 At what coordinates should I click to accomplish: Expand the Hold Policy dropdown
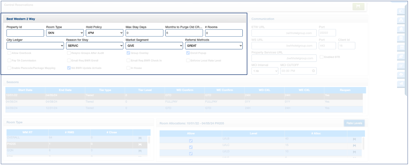pyautogui.click(x=105, y=33)
